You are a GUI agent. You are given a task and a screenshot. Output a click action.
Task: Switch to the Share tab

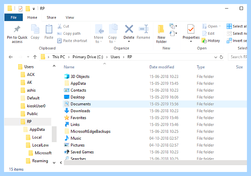click(51, 17)
